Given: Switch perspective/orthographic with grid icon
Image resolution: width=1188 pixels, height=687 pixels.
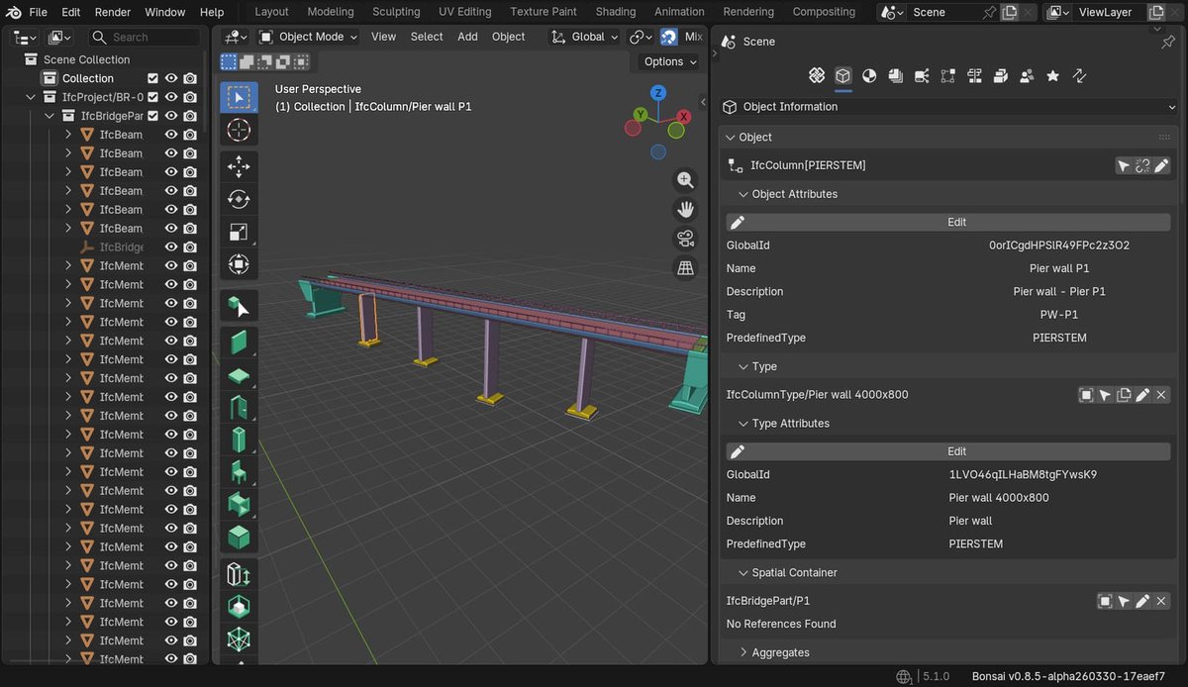Looking at the screenshot, I should pos(685,267).
